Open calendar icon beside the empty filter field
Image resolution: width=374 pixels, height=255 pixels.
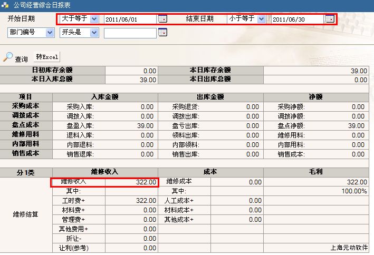[x=162, y=33]
